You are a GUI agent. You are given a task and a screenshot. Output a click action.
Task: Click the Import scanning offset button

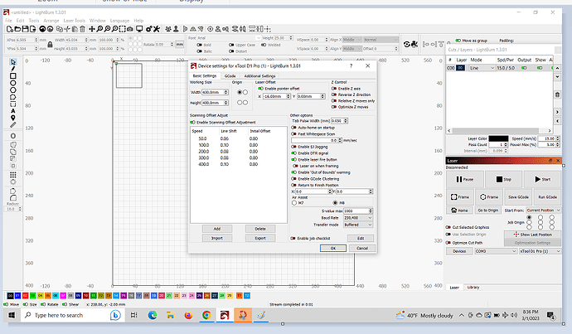pyautogui.click(x=217, y=238)
